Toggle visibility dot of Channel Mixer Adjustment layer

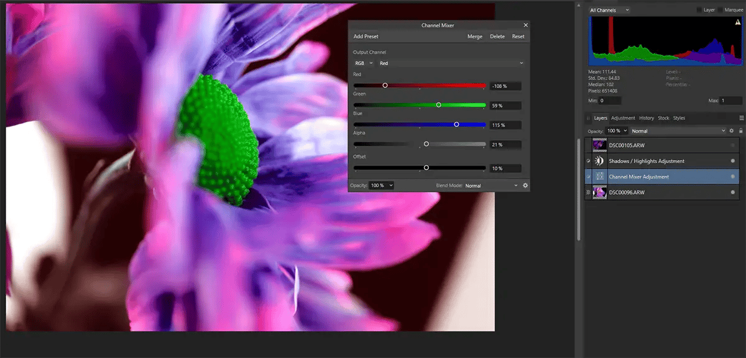[732, 177]
